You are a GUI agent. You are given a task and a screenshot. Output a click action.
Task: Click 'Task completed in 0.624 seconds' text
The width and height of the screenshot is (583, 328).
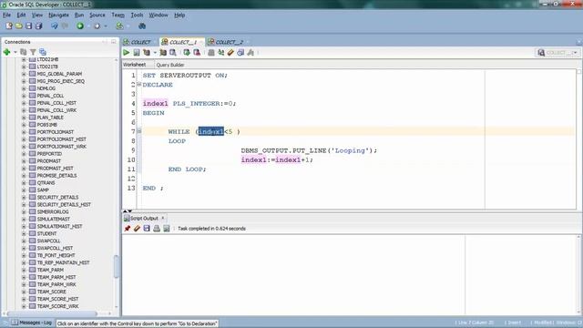tap(211, 229)
